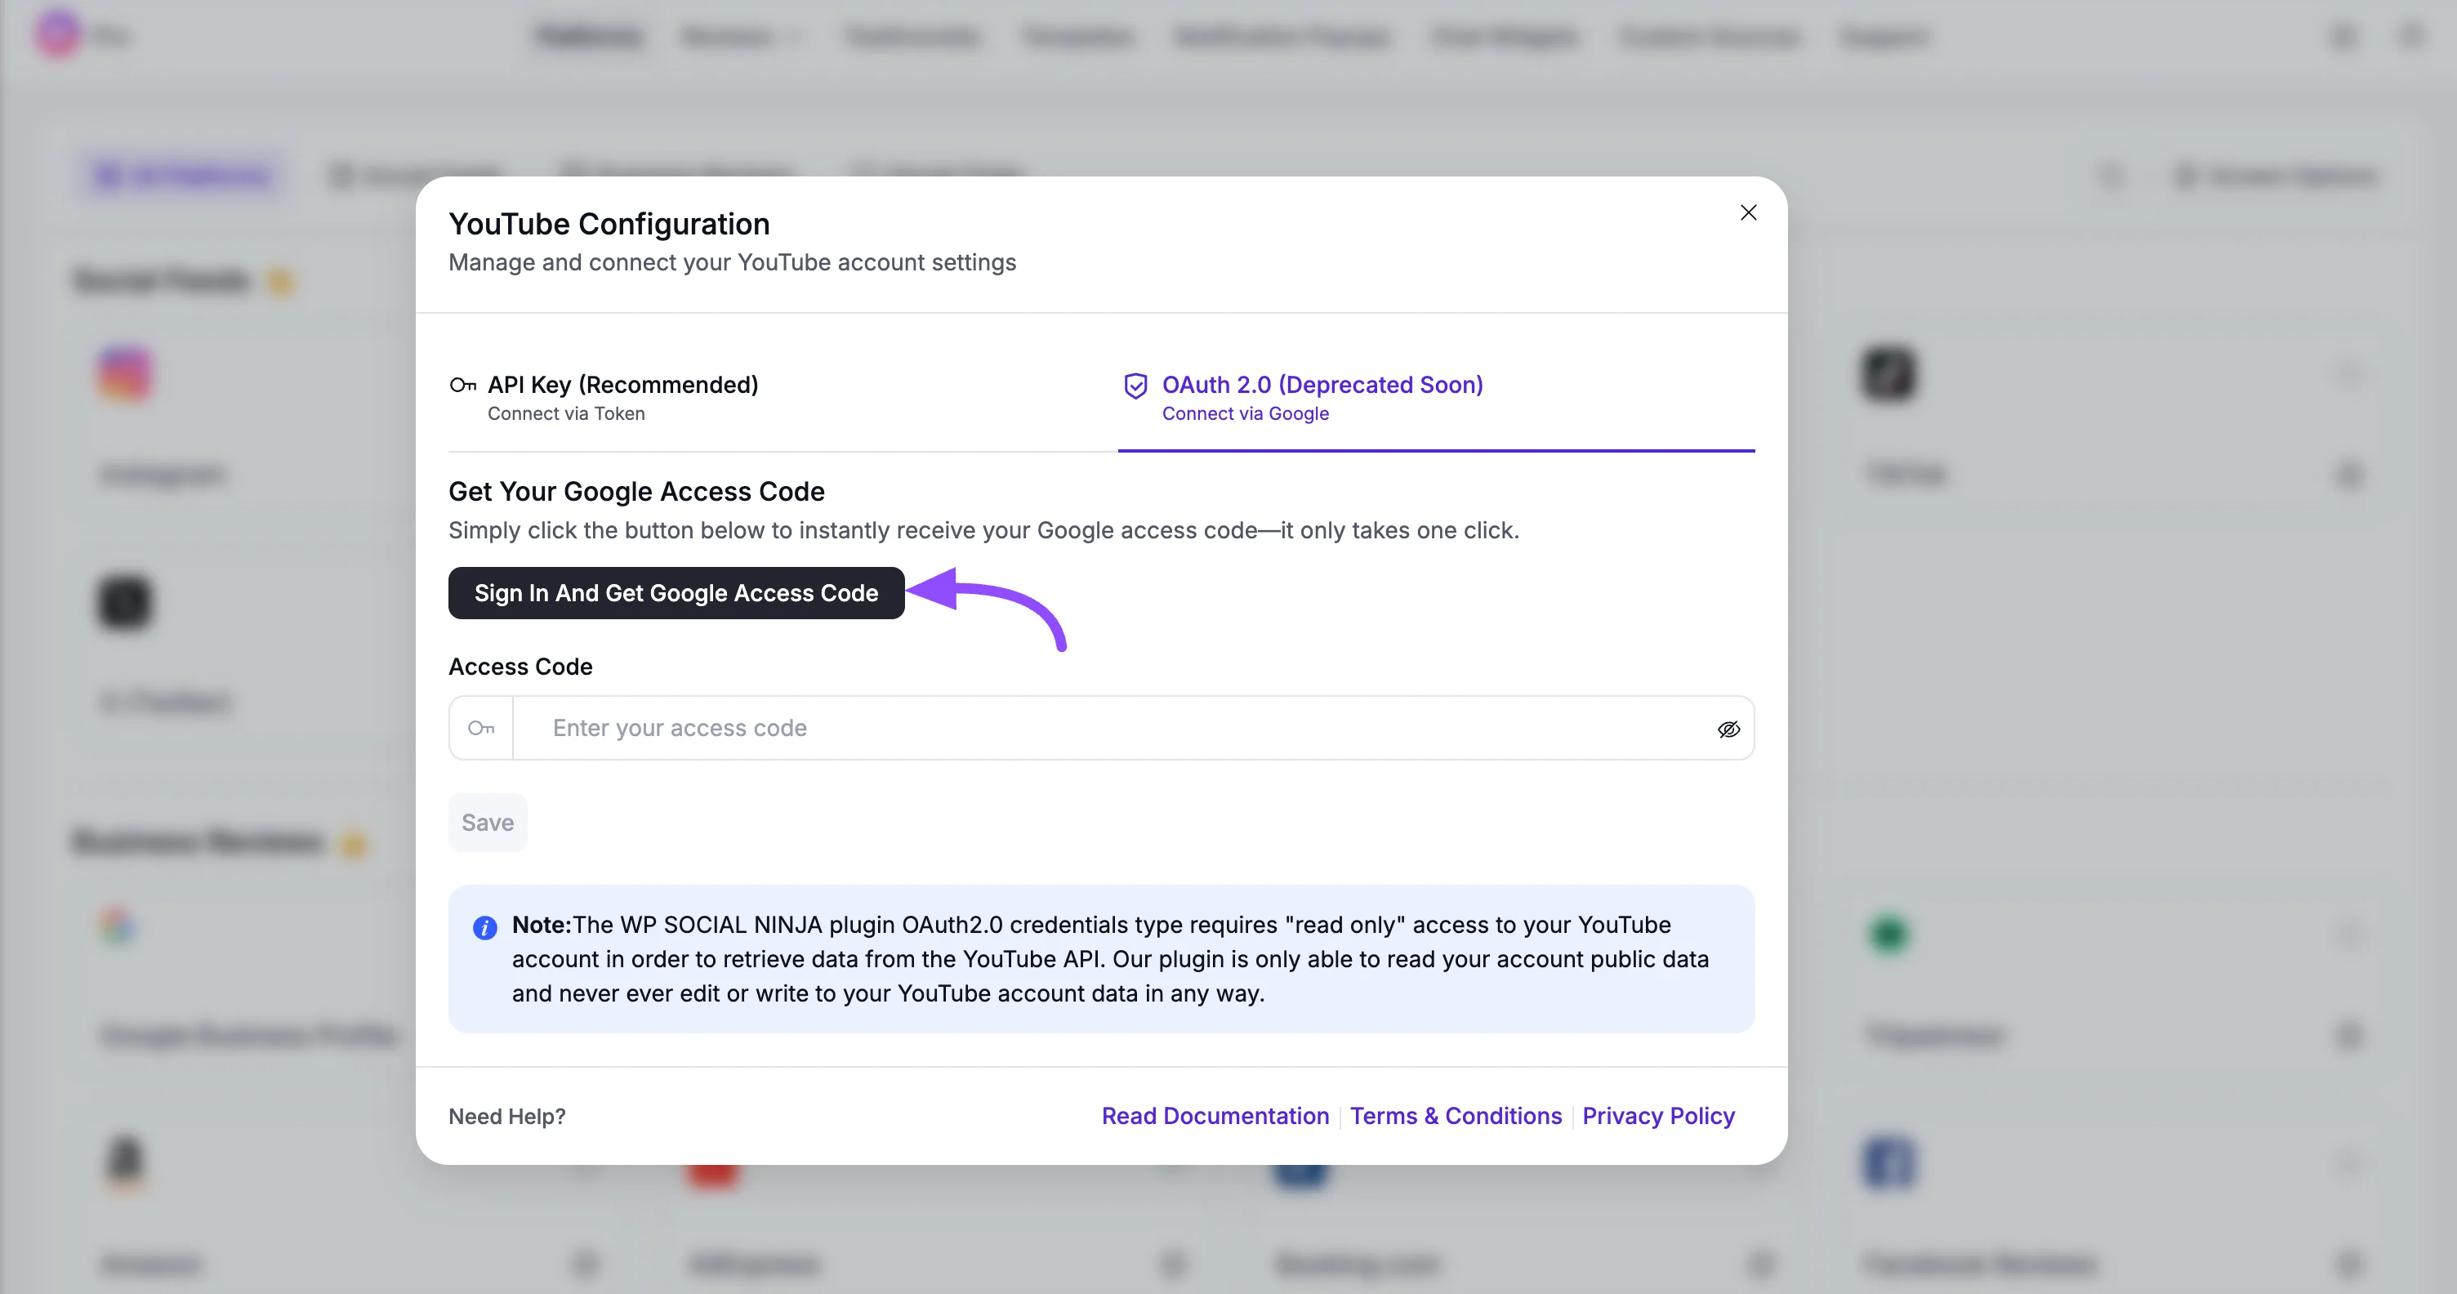Screen dimensions: 2457x1294
Task: Click the 'Need Help?' text
Action: tap(506, 1117)
